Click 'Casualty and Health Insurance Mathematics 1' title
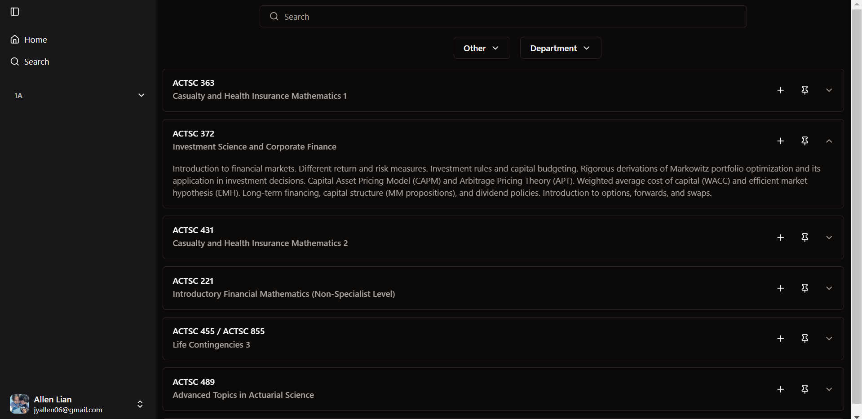862x419 pixels. coord(260,96)
